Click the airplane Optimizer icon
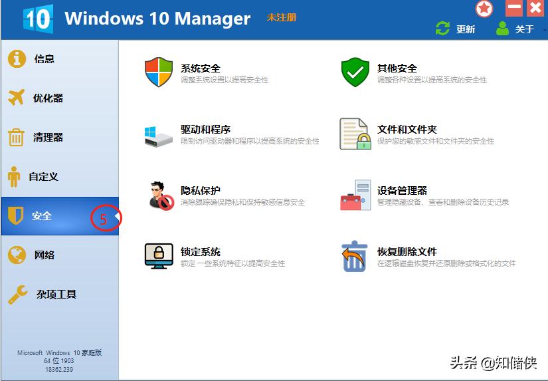The image size is (548, 381). click(x=17, y=97)
